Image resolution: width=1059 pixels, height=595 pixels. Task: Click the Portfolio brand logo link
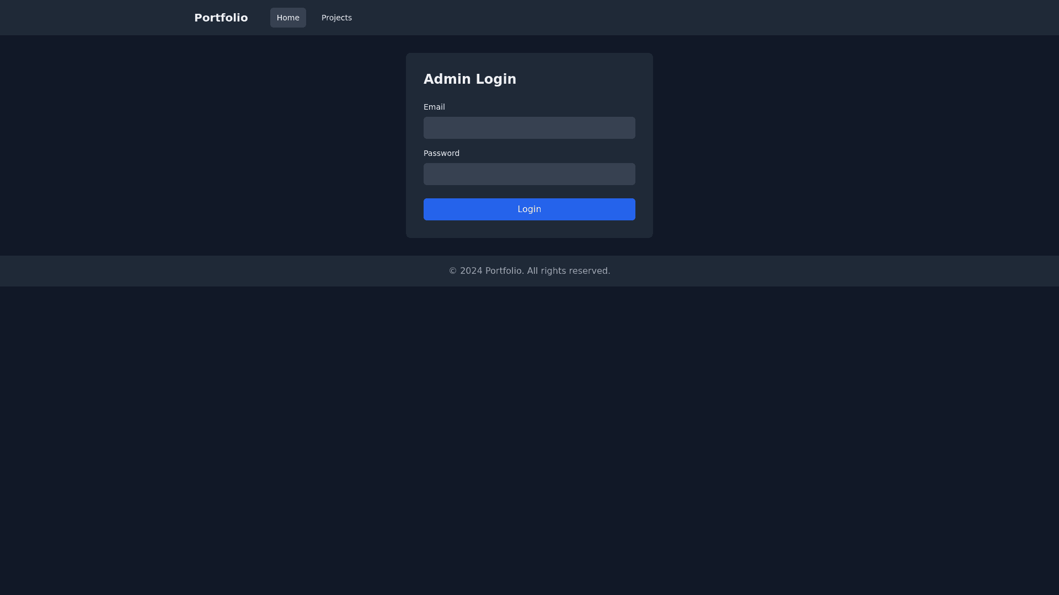221,18
